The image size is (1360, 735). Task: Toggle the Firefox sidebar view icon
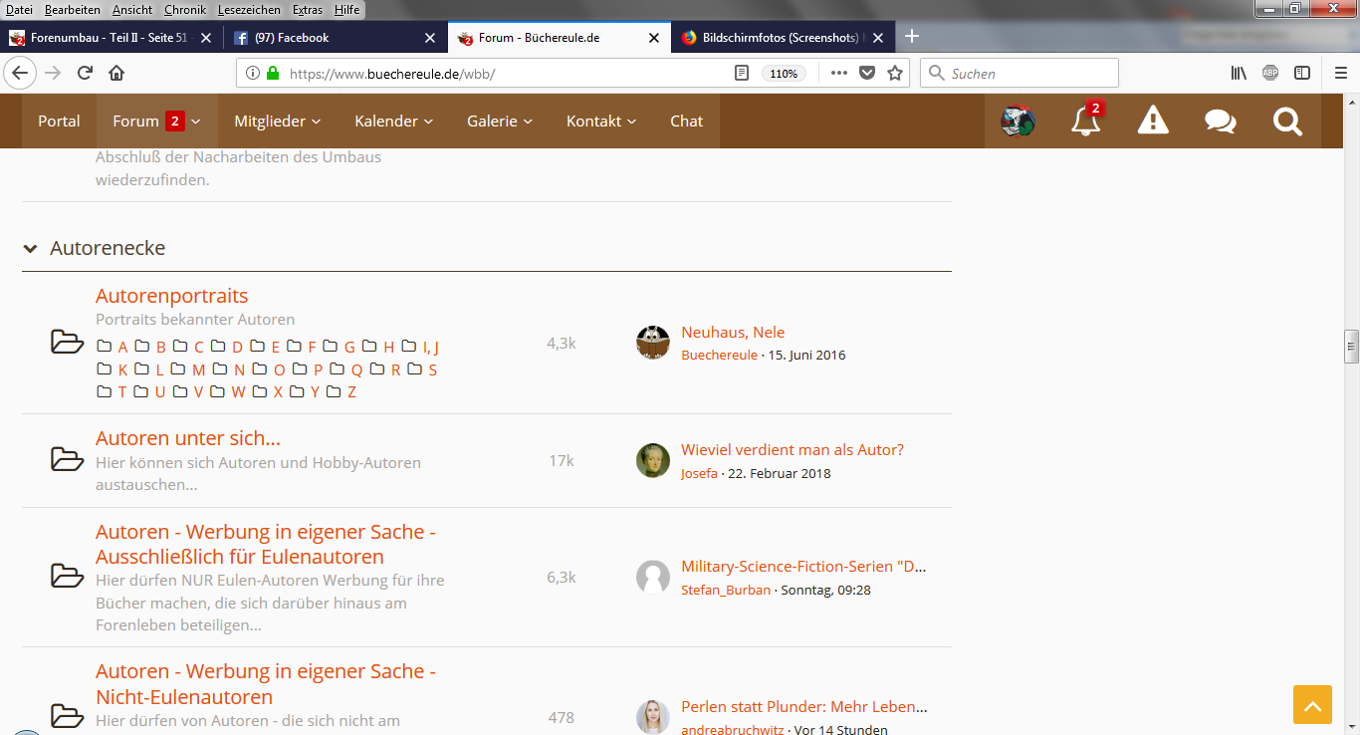[1302, 73]
